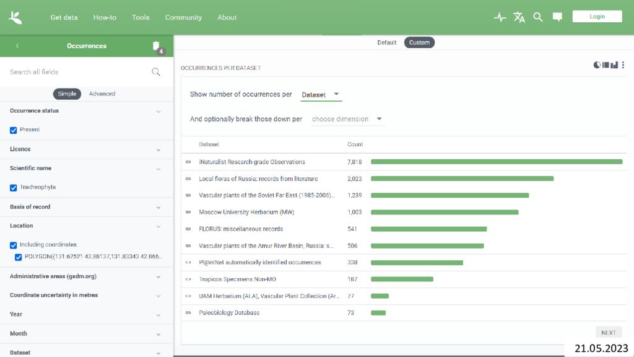Uncheck the Present occurrence status checkbox
The image size is (634, 357).
point(14,130)
